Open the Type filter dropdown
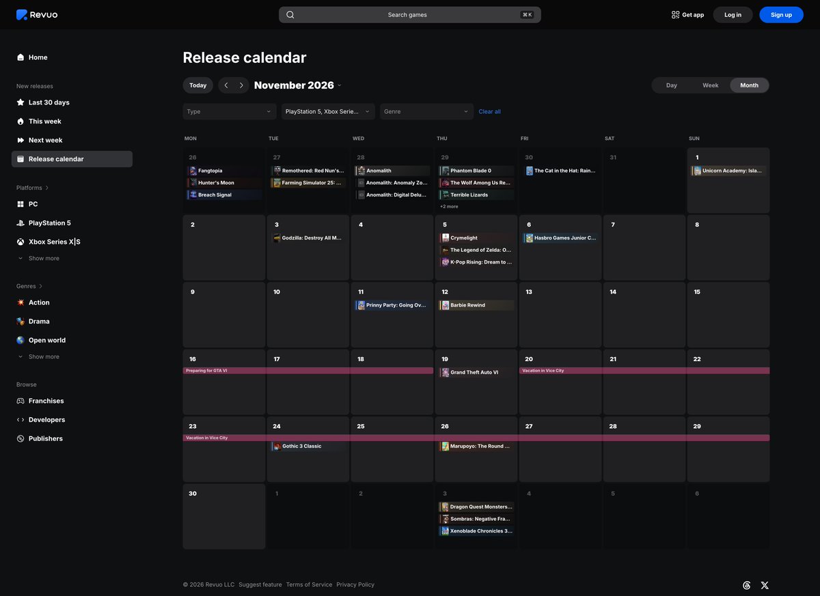Image resolution: width=820 pixels, height=596 pixels. [x=230, y=111]
